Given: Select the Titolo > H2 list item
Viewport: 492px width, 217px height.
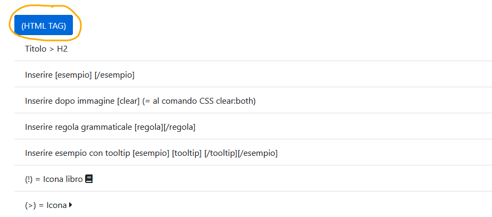Looking at the screenshot, I should (x=253, y=49).
